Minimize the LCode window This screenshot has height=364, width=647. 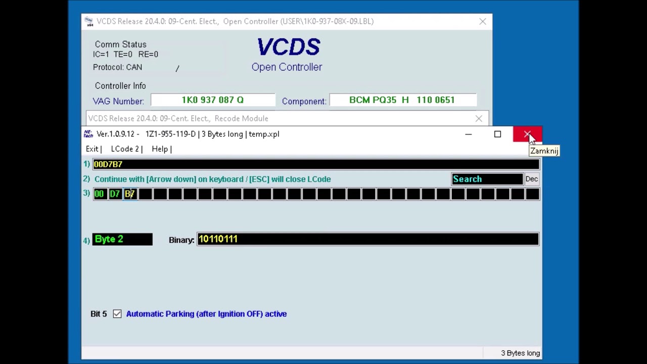[469, 134]
